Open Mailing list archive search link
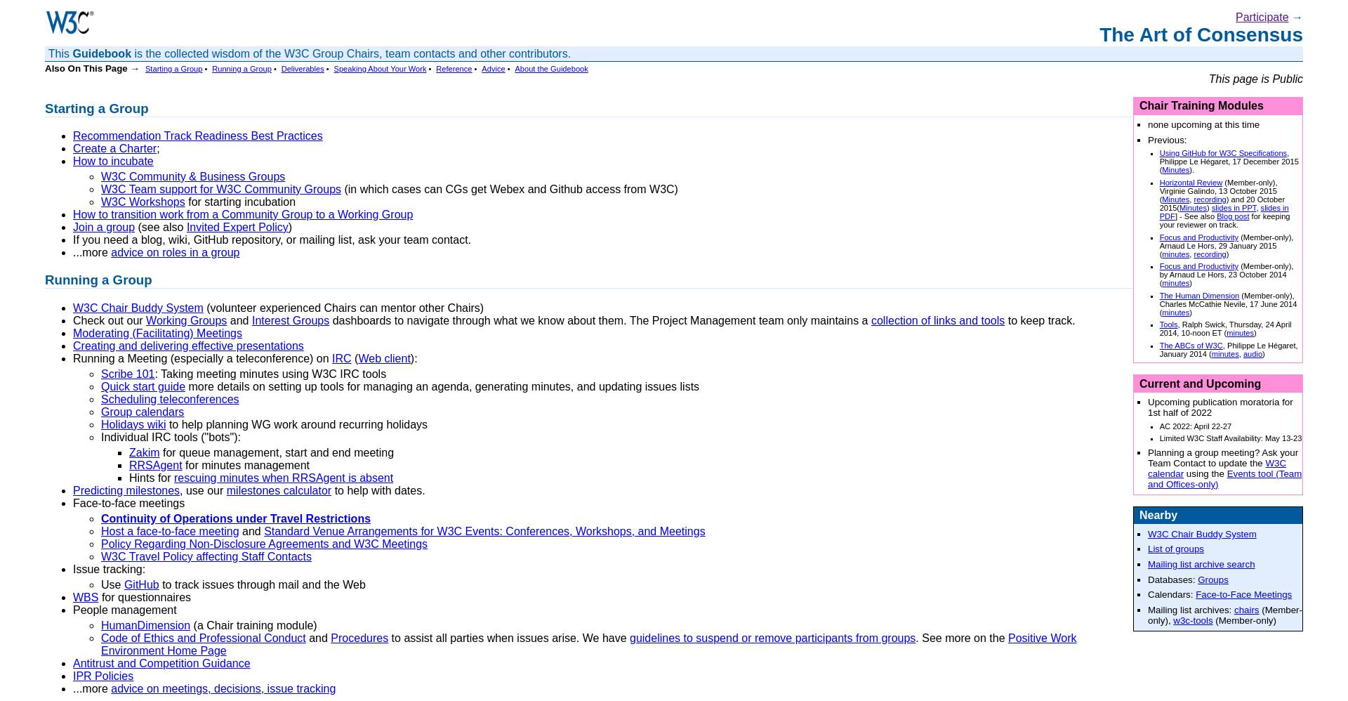1348x701 pixels. 1201,565
